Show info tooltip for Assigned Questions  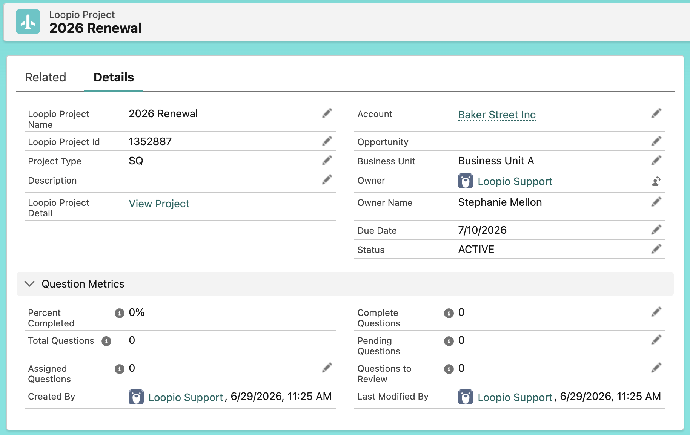[x=119, y=369]
